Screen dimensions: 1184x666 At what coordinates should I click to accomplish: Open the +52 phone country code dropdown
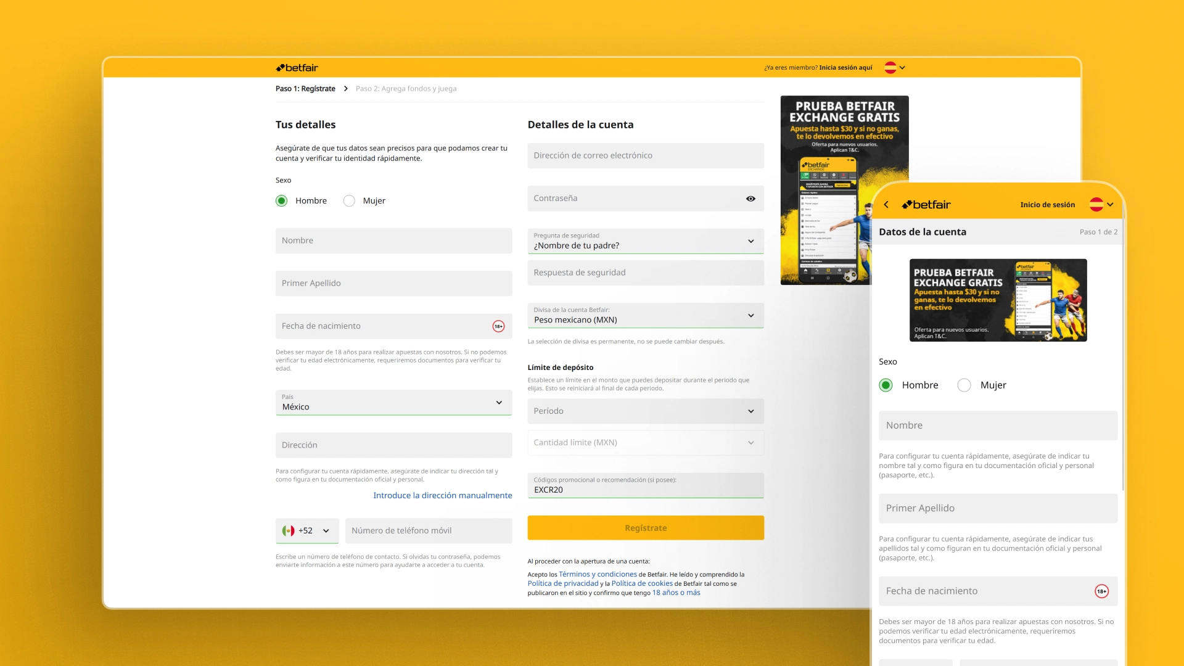pos(307,531)
